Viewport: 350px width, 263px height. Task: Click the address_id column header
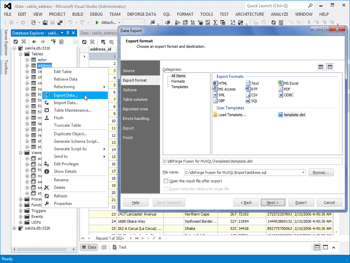pos(100,49)
